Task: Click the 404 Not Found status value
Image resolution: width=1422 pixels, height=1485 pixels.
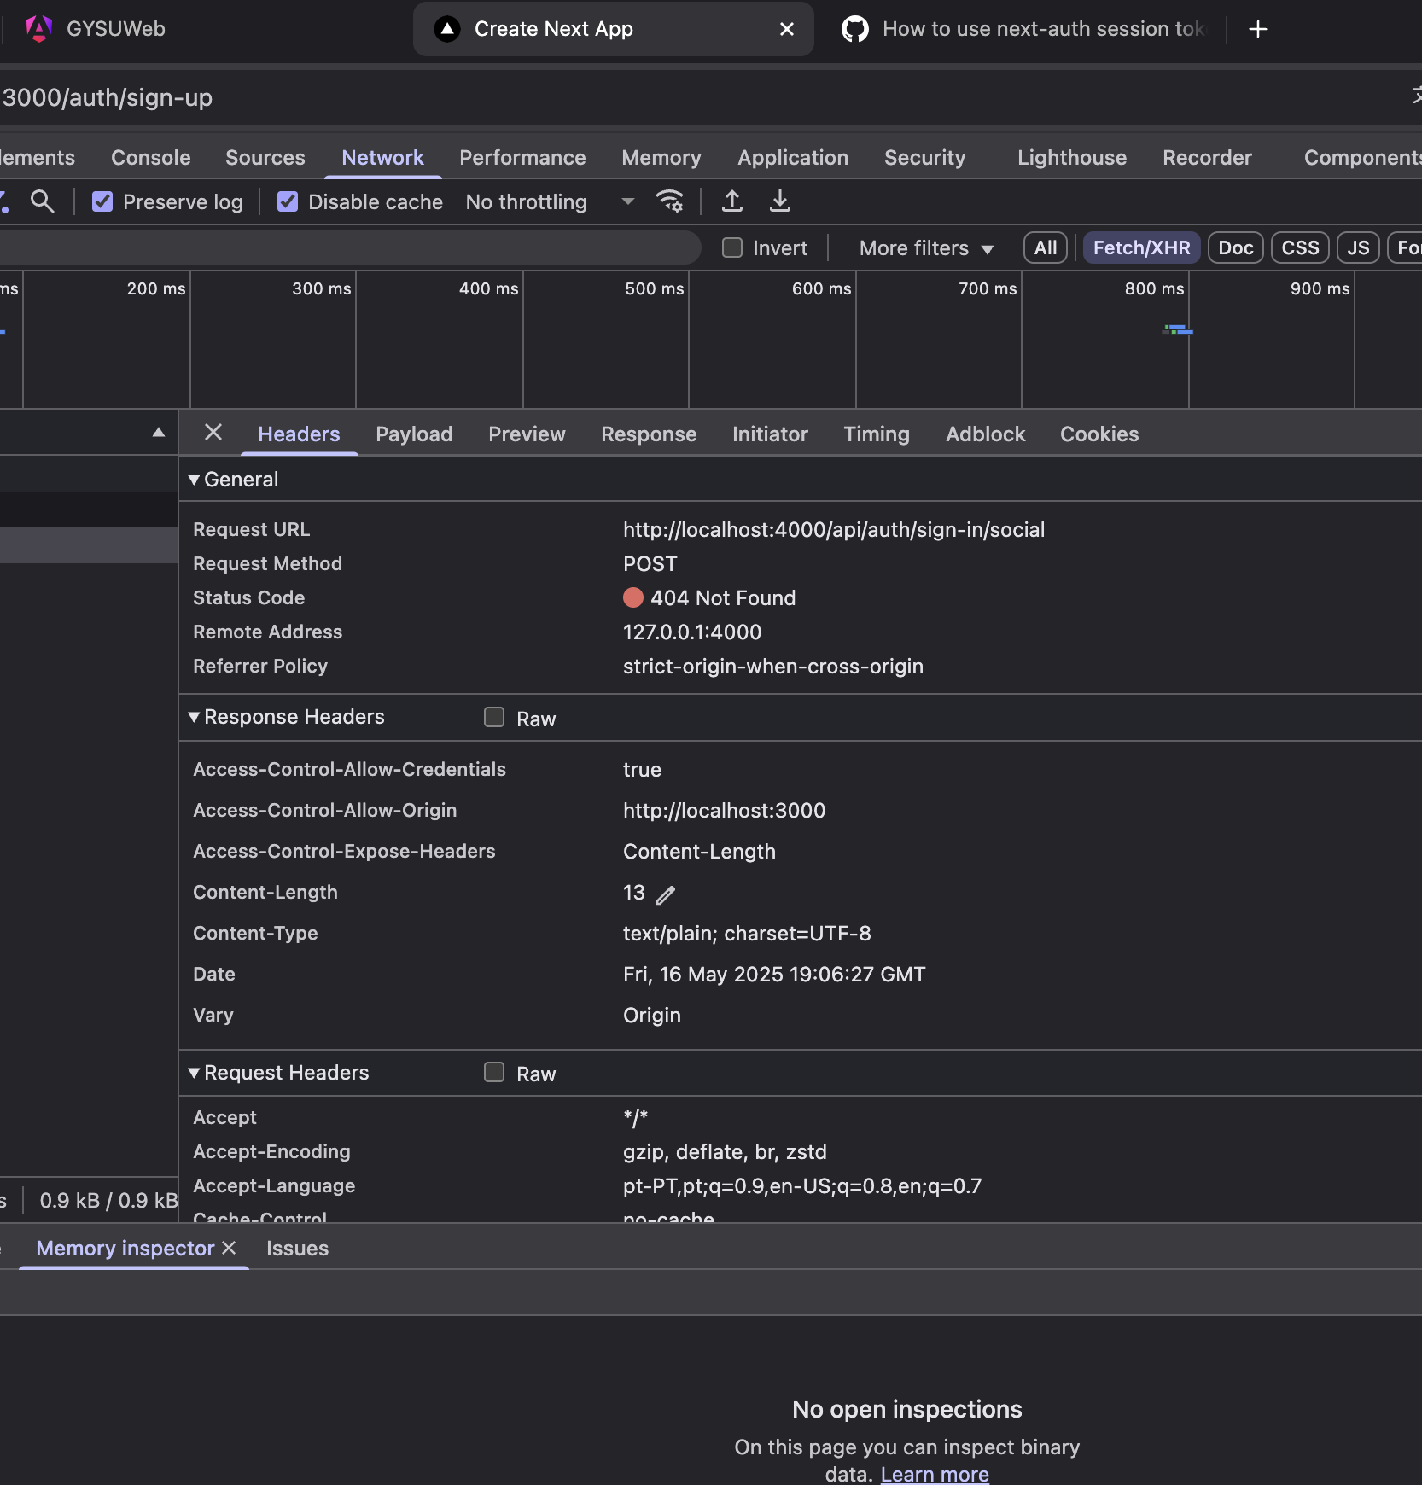Action: (722, 597)
